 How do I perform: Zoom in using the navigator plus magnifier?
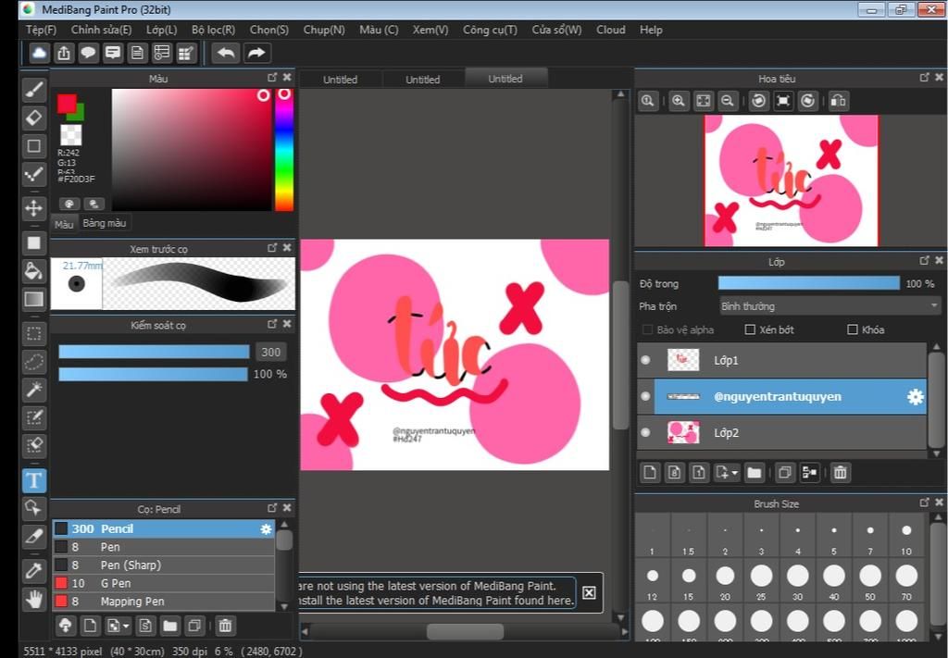[679, 101]
